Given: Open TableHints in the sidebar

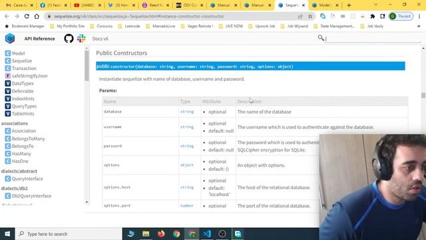Looking at the screenshot, I should click(x=20, y=113).
